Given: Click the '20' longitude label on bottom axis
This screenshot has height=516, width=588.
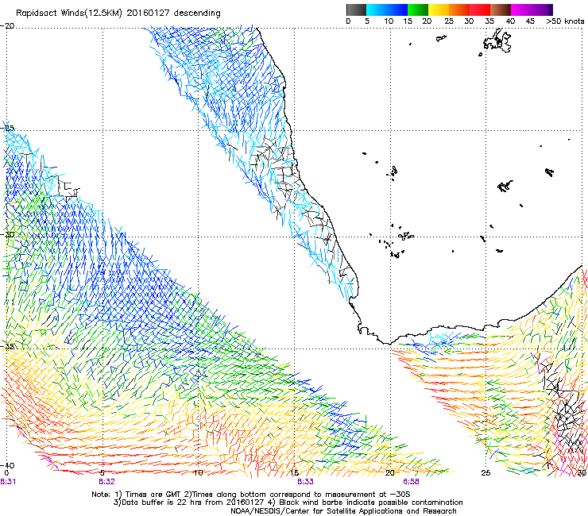Looking at the screenshot, I should (x=390, y=473).
